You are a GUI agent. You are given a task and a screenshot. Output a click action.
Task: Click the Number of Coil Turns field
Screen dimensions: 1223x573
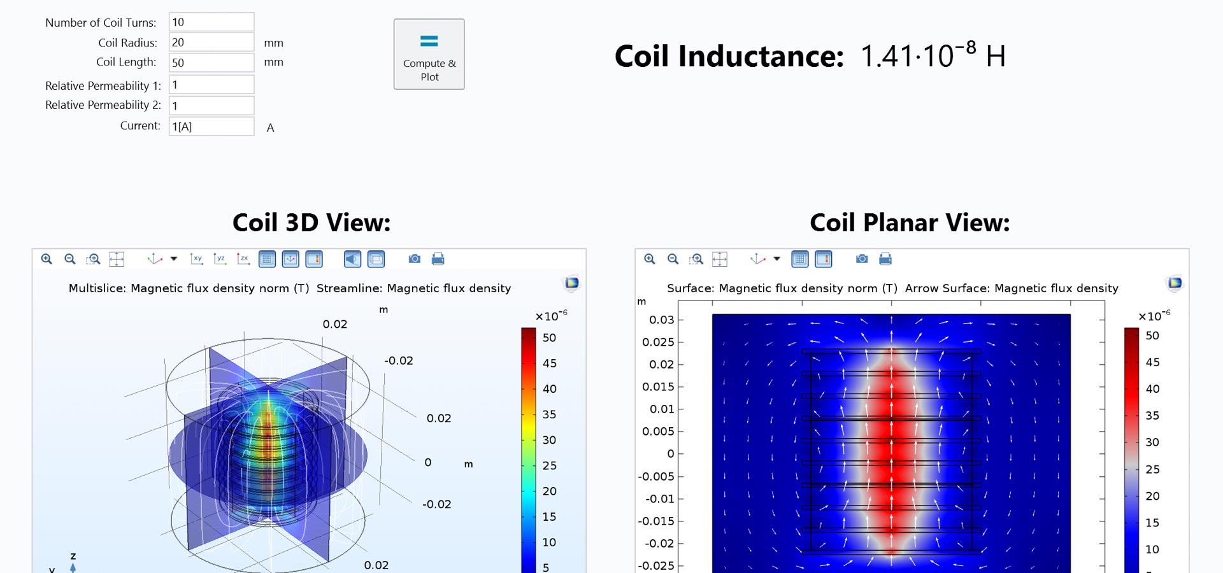click(211, 22)
